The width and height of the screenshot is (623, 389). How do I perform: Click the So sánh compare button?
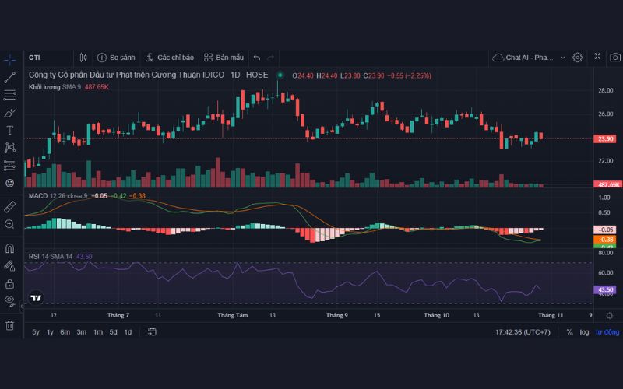pyautogui.click(x=116, y=58)
